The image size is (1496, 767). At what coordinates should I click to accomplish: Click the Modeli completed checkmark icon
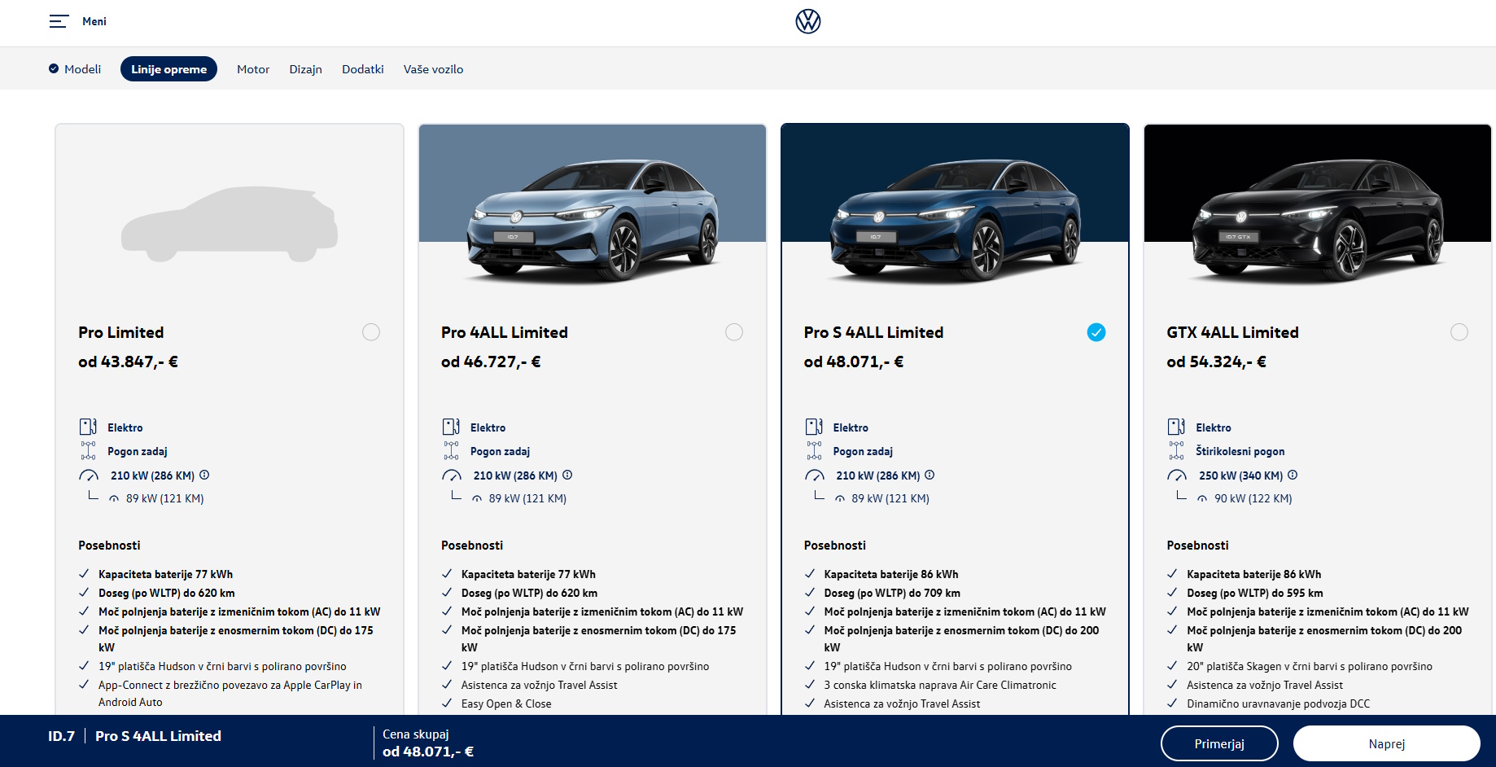(x=54, y=68)
